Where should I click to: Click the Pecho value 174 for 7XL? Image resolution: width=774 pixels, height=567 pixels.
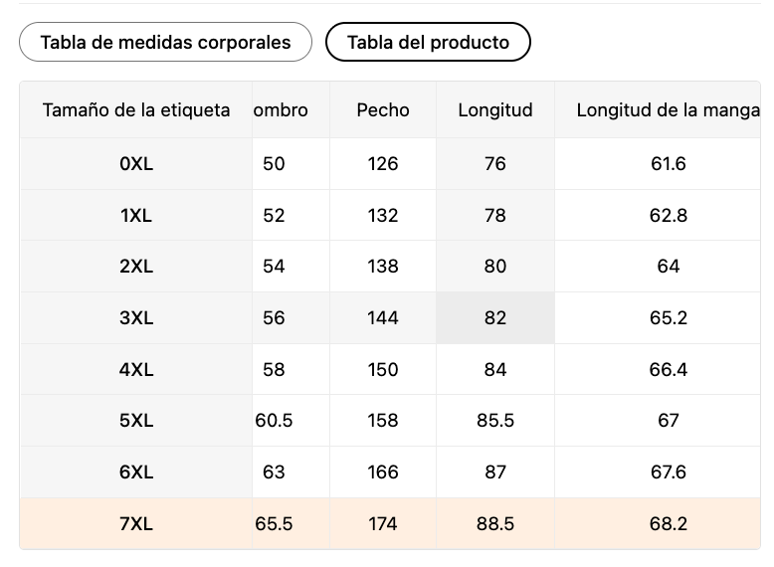pos(383,524)
